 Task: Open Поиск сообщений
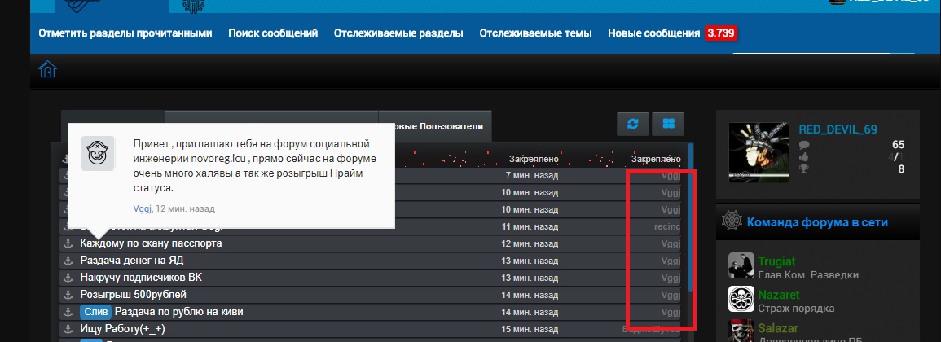click(273, 33)
